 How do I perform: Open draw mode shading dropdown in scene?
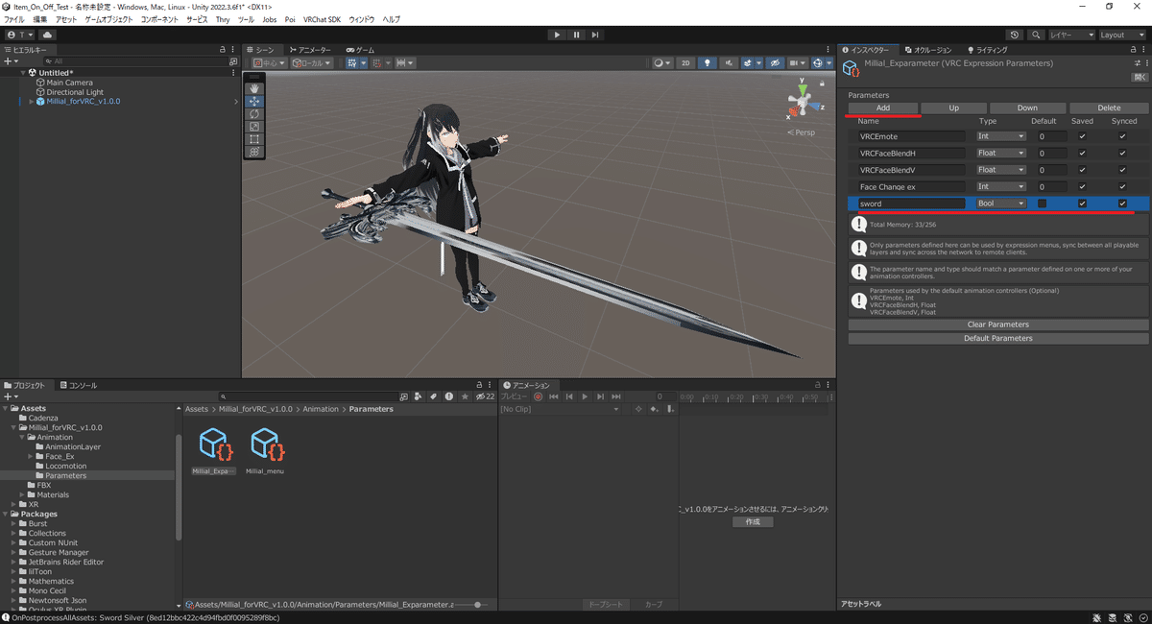[662, 63]
